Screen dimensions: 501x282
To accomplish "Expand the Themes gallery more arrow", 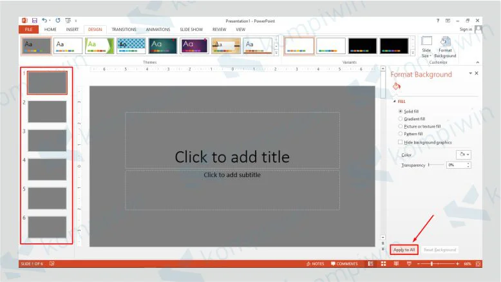I will 277,53.
